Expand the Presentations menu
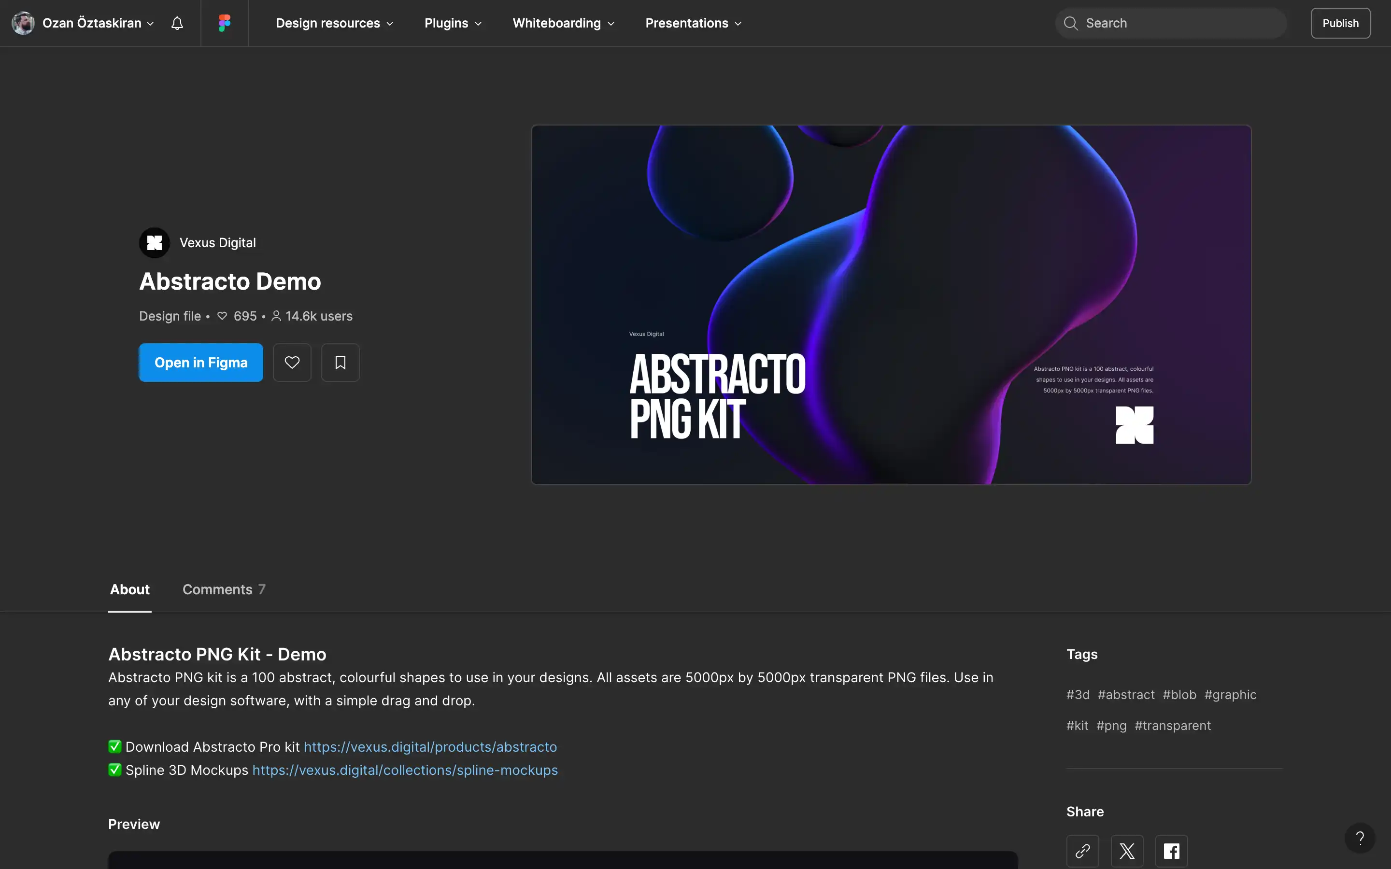Image resolution: width=1391 pixels, height=869 pixels. [693, 23]
